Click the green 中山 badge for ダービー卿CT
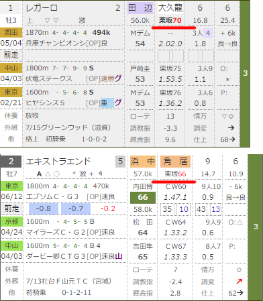This screenshot has height=301, width=263. pos(11,245)
